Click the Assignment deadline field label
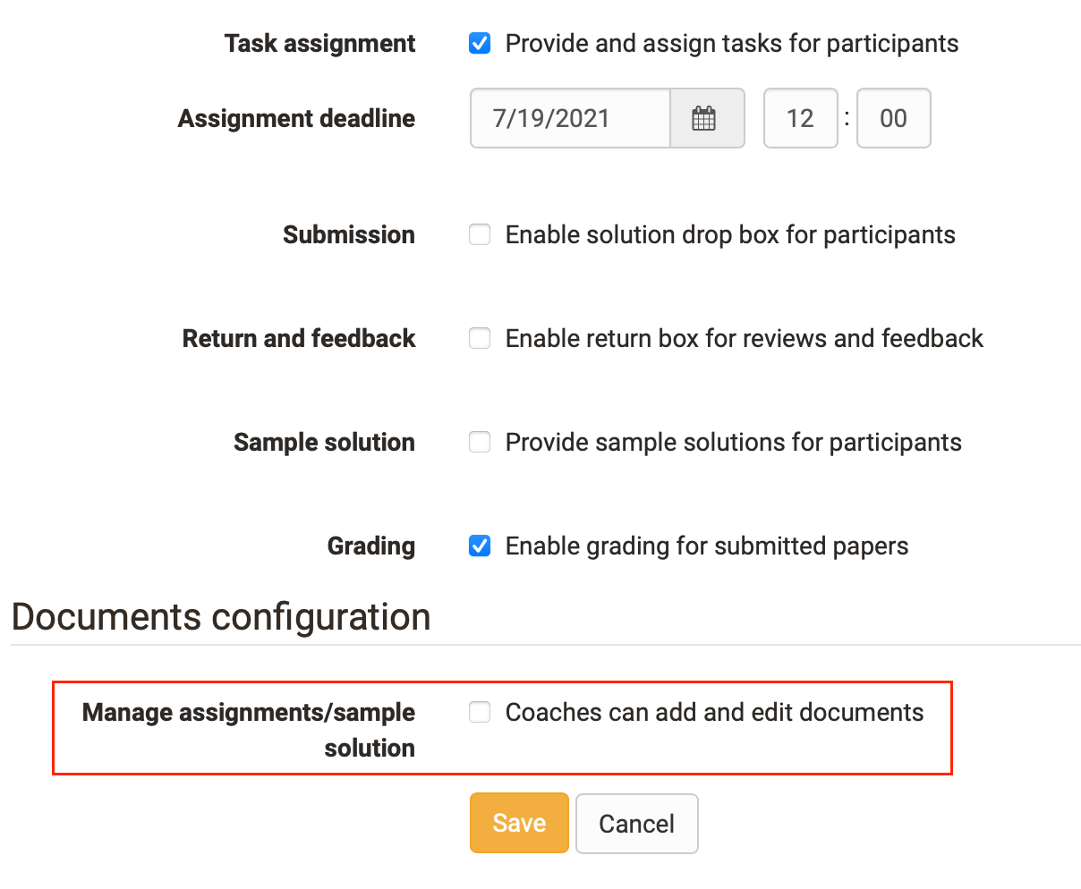1081x889 pixels. [297, 119]
